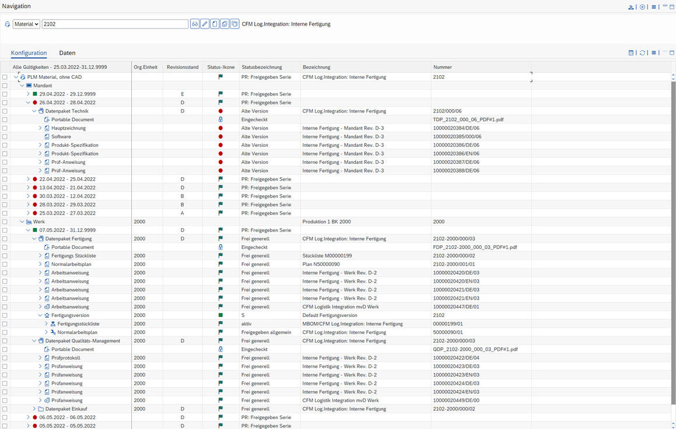The height and width of the screenshot is (429, 676).
Task: Click the PLM Material node icon
Action: [x=23, y=77]
